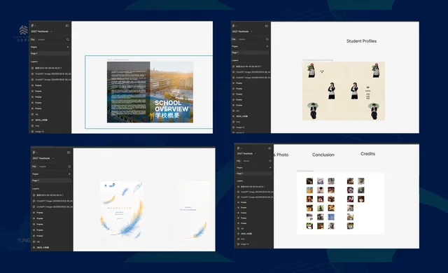Screen dimensions: 448x273
Task: Click the Conclusion section title
Action: click(x=323, y=155)
